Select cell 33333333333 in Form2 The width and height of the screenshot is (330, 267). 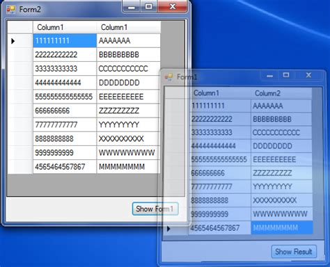click(65, 69)
